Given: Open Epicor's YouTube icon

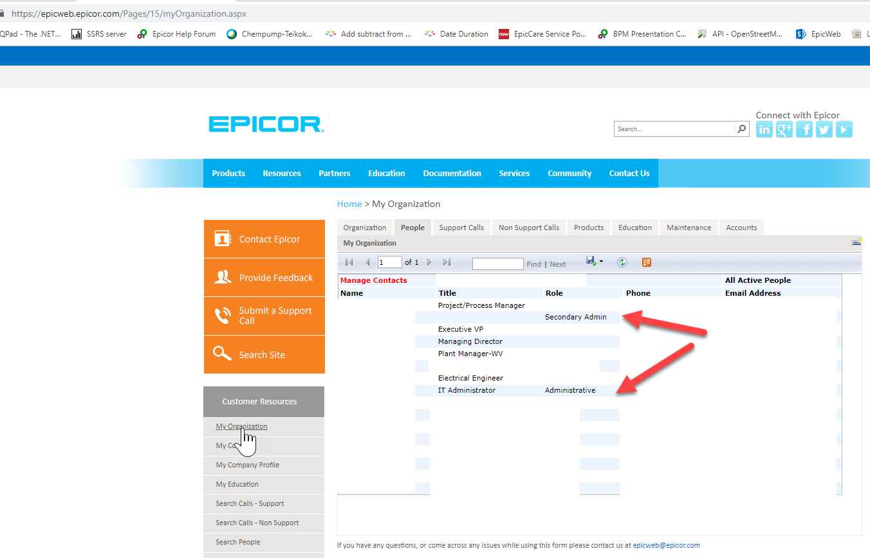Looking at the screenshot, I should pos(844,129).
